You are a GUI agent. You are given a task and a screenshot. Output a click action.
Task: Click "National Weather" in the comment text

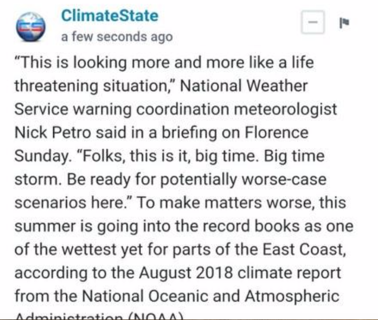(x=244, y=86)
